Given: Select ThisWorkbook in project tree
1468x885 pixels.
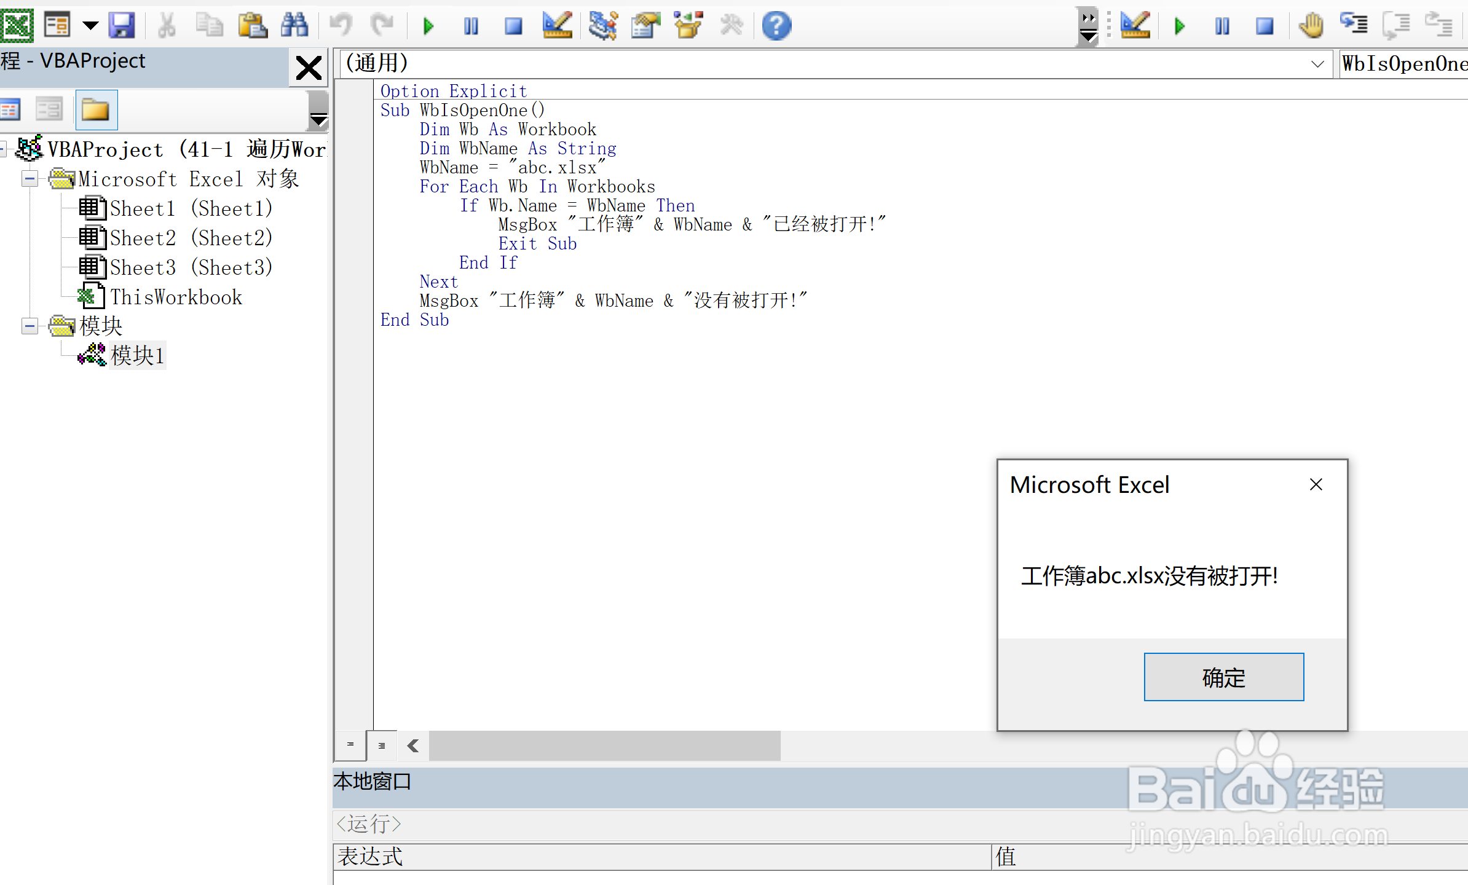Looking at the screenshot, I should (176, 297).
